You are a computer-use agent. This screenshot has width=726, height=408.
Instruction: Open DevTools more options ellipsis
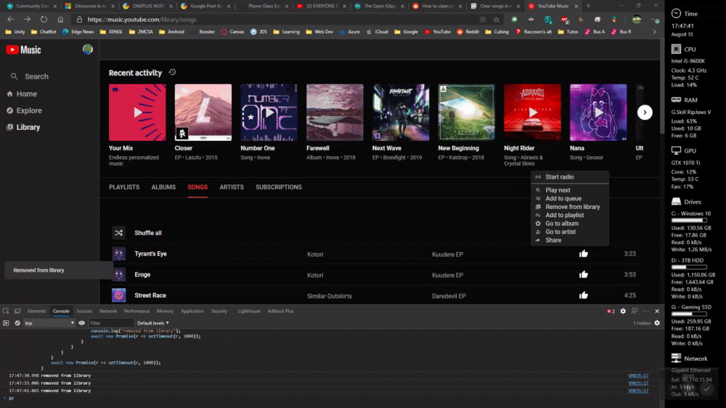click(x=645, y=311)
